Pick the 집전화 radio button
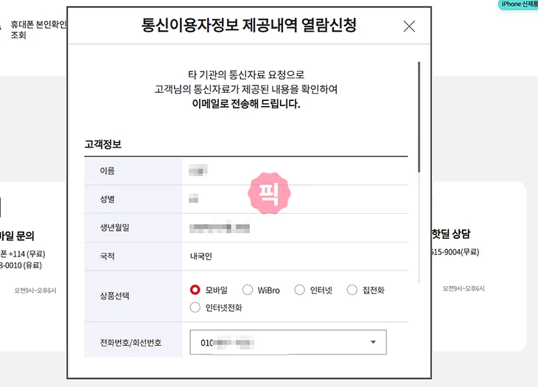 pos(352,290)
